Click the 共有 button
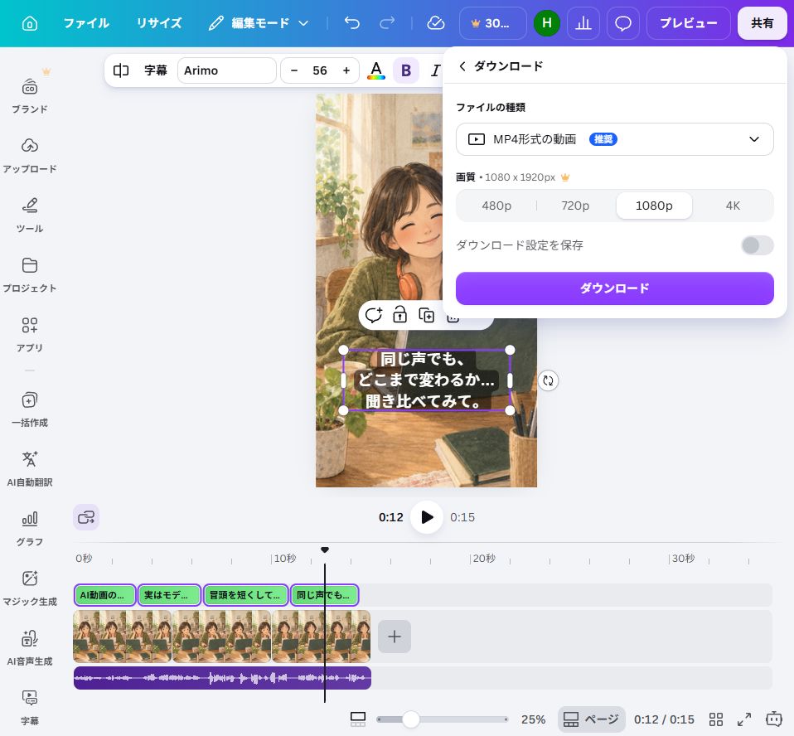 coord(763,23)
